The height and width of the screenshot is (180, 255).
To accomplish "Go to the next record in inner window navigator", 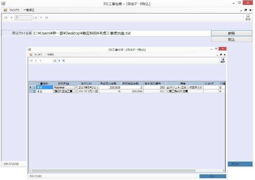I will point(59,61).
